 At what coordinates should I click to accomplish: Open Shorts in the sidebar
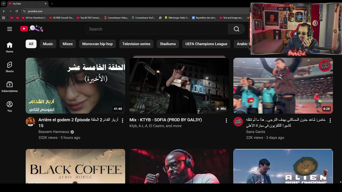click(x=10, y=67)
